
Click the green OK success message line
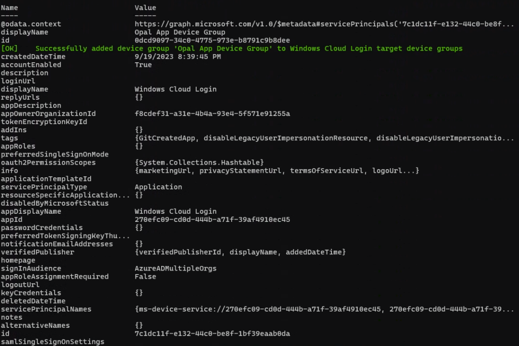(x=232, y=49)
